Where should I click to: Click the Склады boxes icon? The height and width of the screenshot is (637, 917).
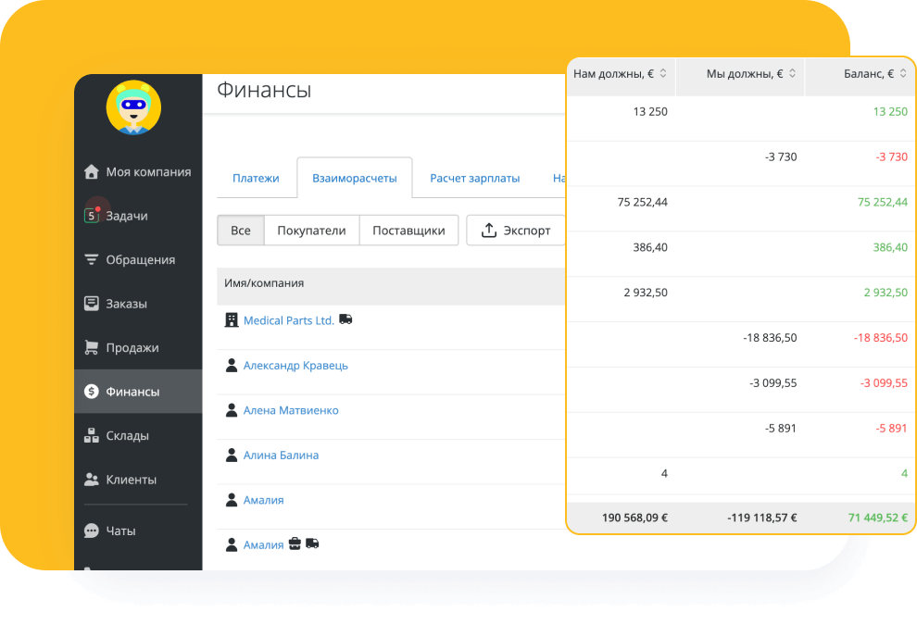(x=92, y=435)
